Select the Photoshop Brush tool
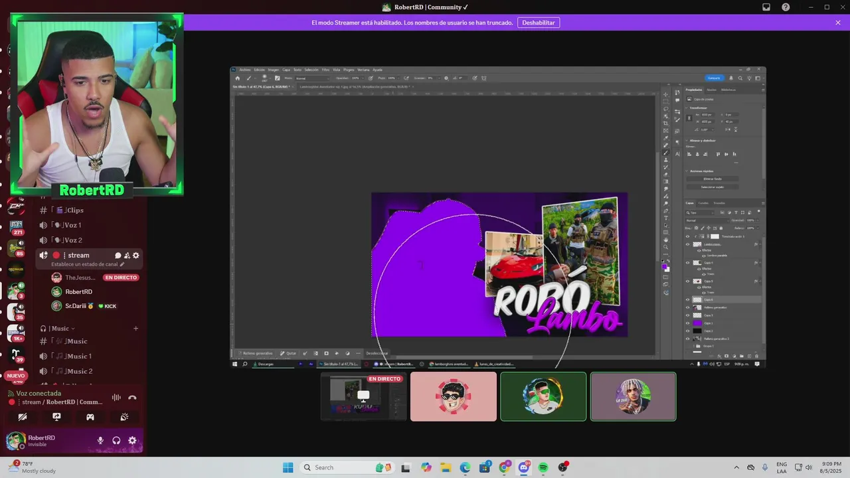The height and width of the screenshot is (478, 850). [666, 153]
